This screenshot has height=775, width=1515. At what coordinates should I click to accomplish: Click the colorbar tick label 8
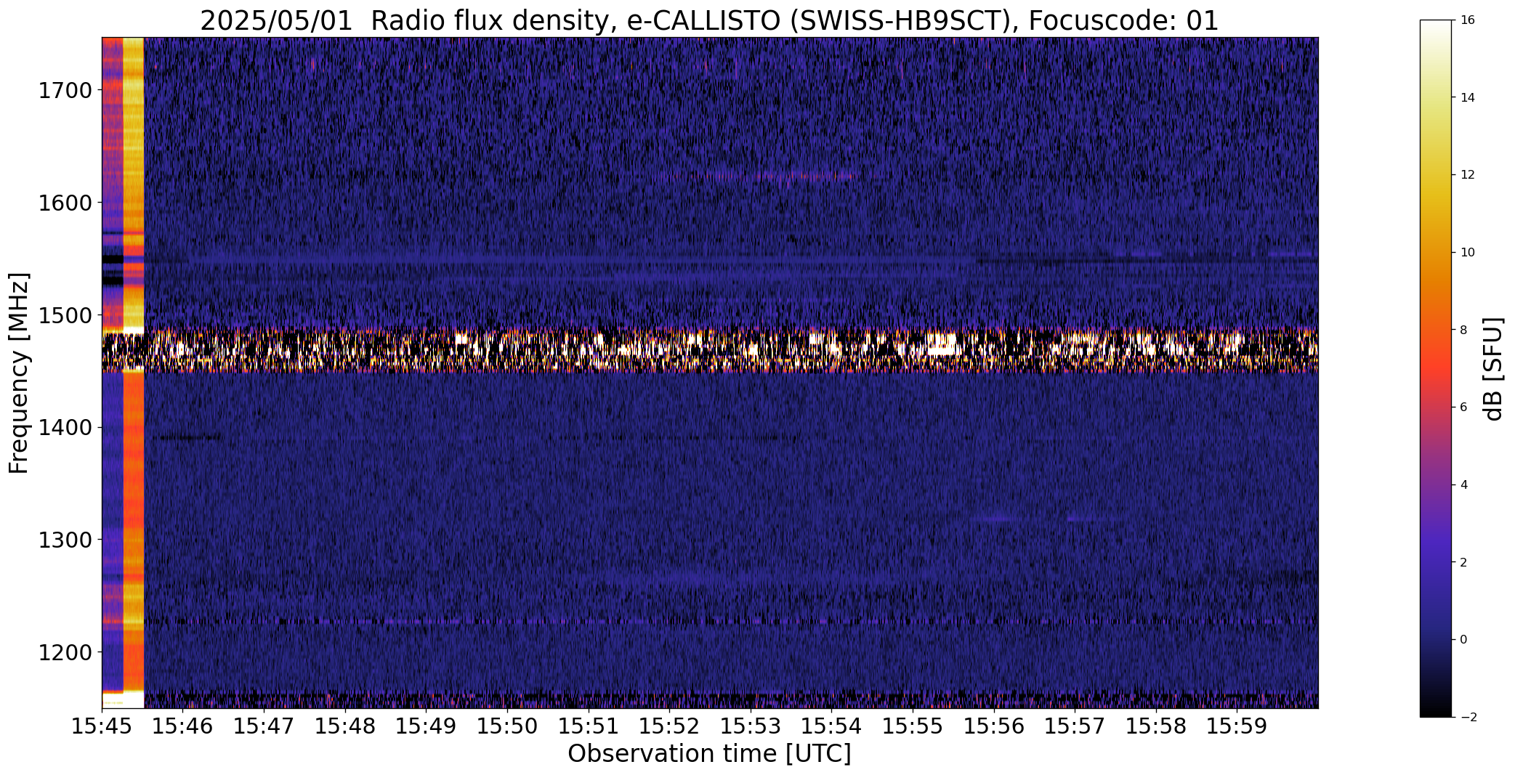point(1463,330)
